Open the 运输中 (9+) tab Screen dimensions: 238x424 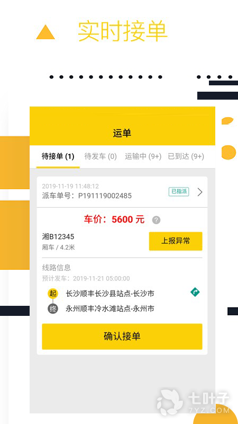pos(143,156)
